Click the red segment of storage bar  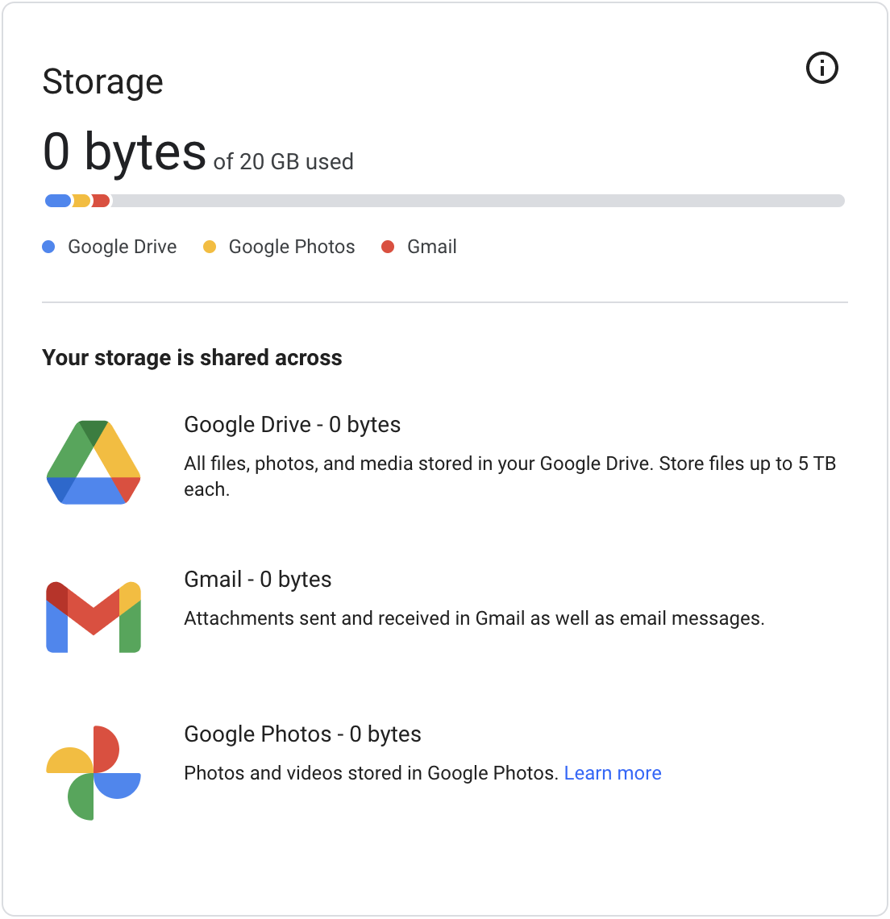[101, 201]
